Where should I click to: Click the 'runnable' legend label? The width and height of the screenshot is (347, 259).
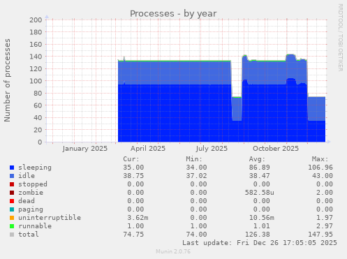(35, 226)
